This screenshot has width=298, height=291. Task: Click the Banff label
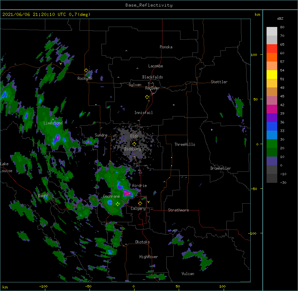tap(43, 196)
